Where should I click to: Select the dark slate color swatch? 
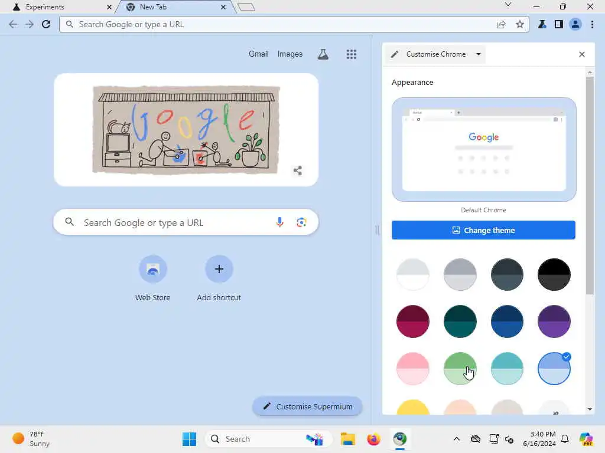pos(507,274)
